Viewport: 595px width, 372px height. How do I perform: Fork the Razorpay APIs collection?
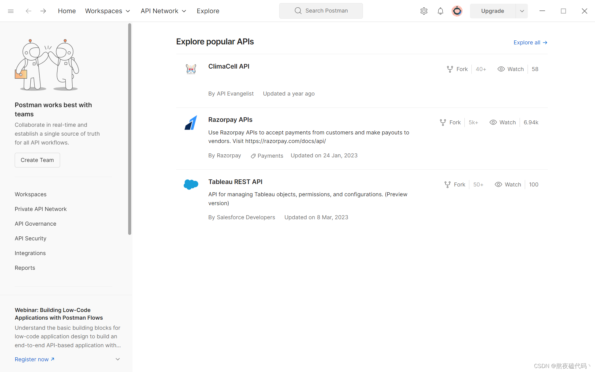point(450,122)
